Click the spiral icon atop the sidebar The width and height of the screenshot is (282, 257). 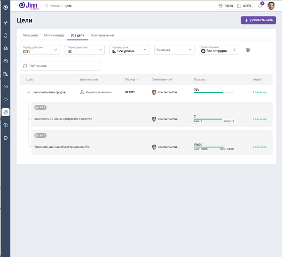[6, 8]
